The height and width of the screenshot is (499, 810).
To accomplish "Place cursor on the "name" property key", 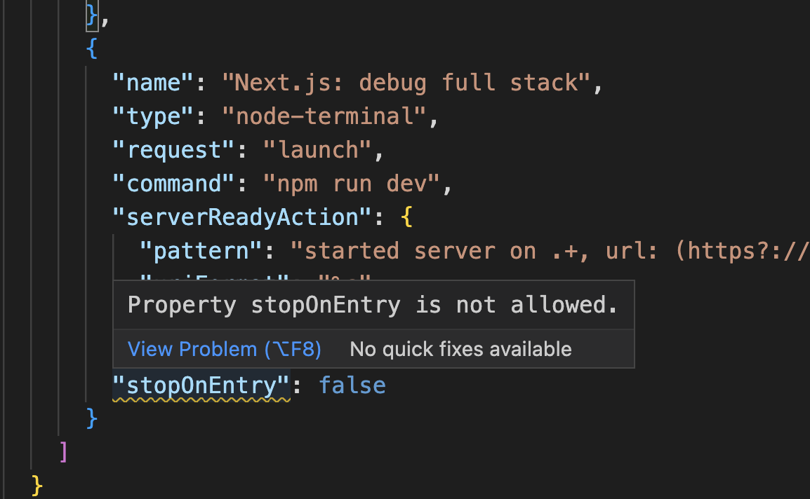I will [153, 83].
